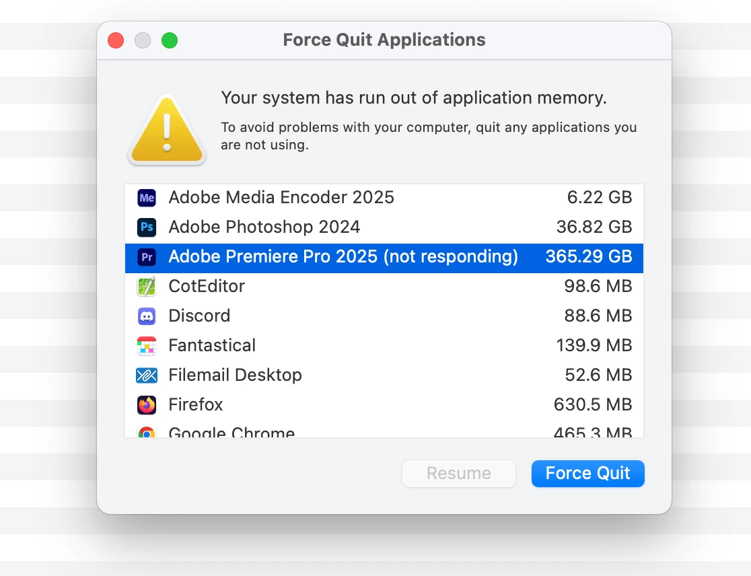Select the CotEditor list entry
The height and width of the screenshot is (576, 751).
coord(207,287)
